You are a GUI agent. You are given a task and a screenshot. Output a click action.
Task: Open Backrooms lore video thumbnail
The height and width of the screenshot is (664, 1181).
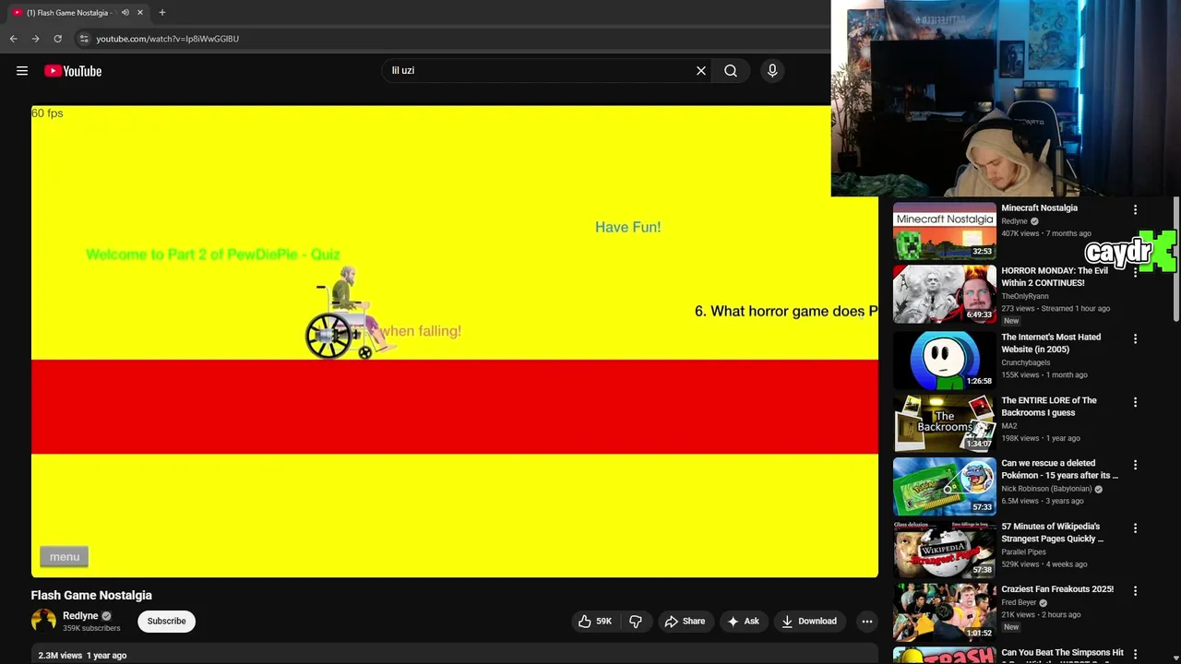pos(944,423)
